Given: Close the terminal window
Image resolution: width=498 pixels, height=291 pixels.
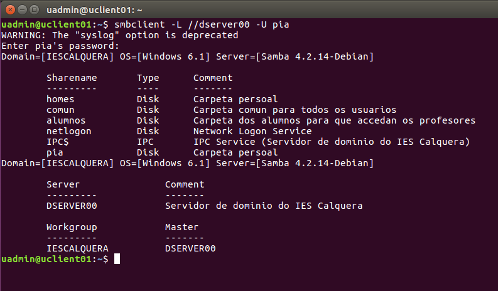Looking at the screenshot, I should (11, 10).
